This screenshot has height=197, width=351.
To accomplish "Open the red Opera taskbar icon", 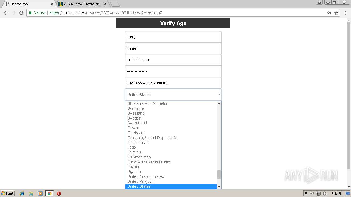I will [59, 193].
